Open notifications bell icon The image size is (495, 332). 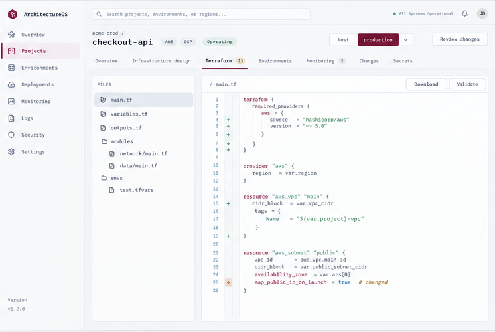(464, 13)
